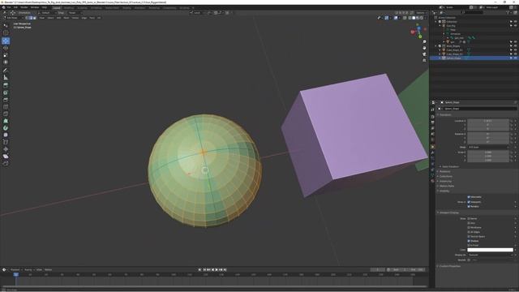The image size is (519, 292).
Task: Click the Play animation button
Action: pyautogui.click(x=217, y=270)
